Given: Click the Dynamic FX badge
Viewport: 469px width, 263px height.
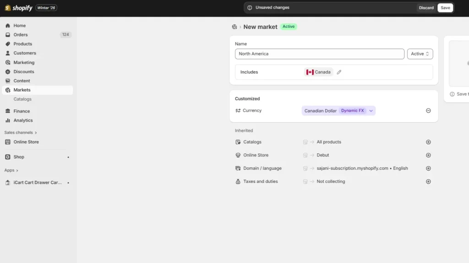Looking at the screenshot, I should pos(352,111).
